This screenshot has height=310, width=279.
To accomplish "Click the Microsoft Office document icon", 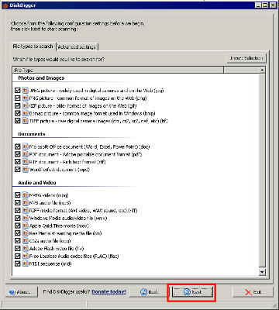I will [x=25, y=146].
